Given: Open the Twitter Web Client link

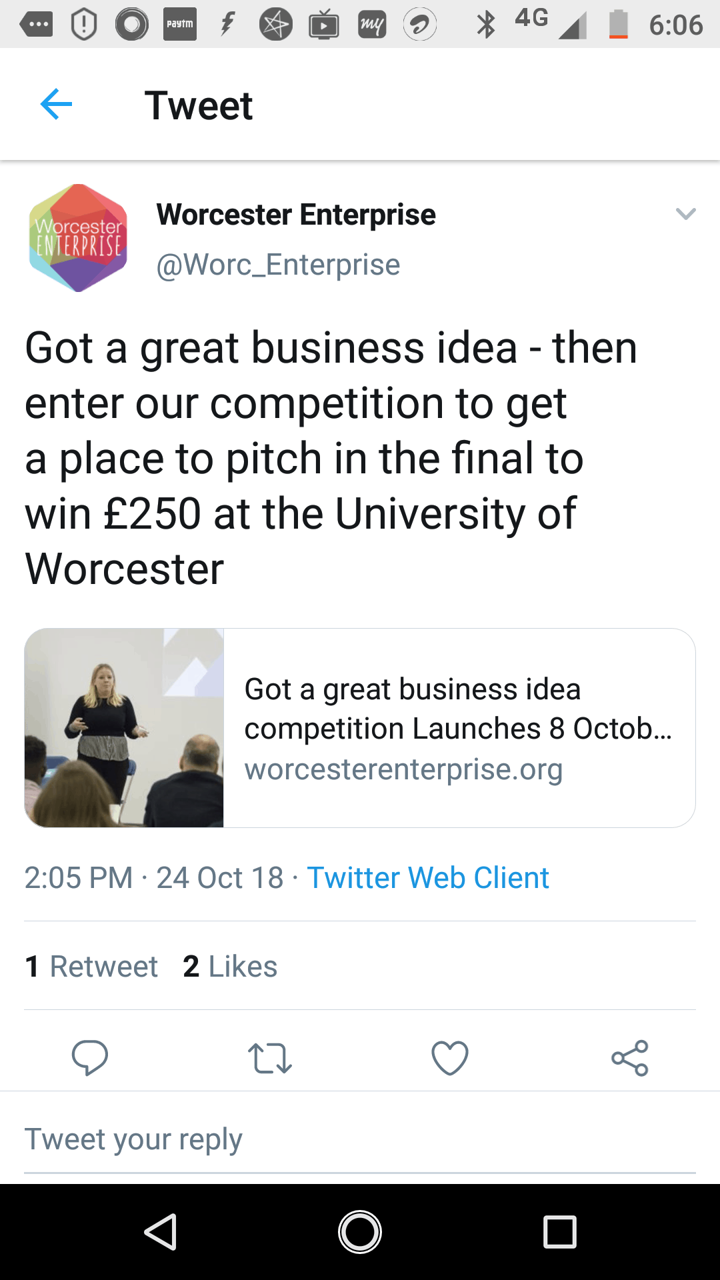Looking at the screenshot, I should pyautogui.click(x=428, y=877).
